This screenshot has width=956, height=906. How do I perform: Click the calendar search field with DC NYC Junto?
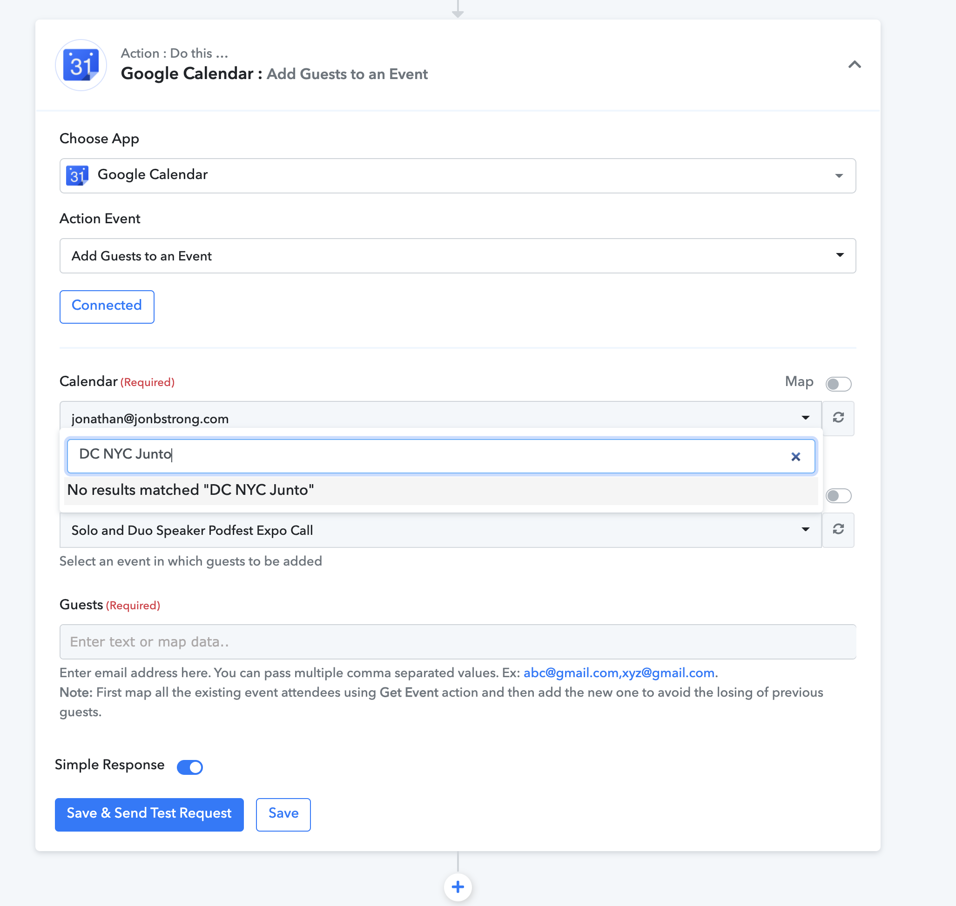pos(440,456)
